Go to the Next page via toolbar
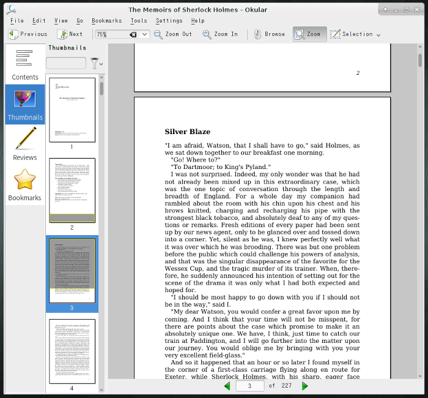Screen dimensions: 428x398 [70, 34]
